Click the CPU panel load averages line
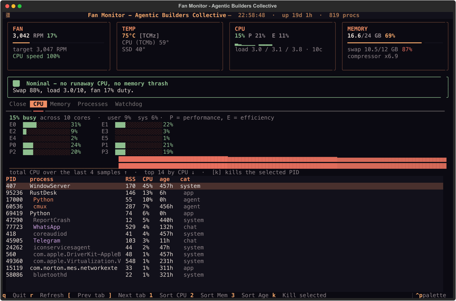The image size is (456, 301). [278, 49]
